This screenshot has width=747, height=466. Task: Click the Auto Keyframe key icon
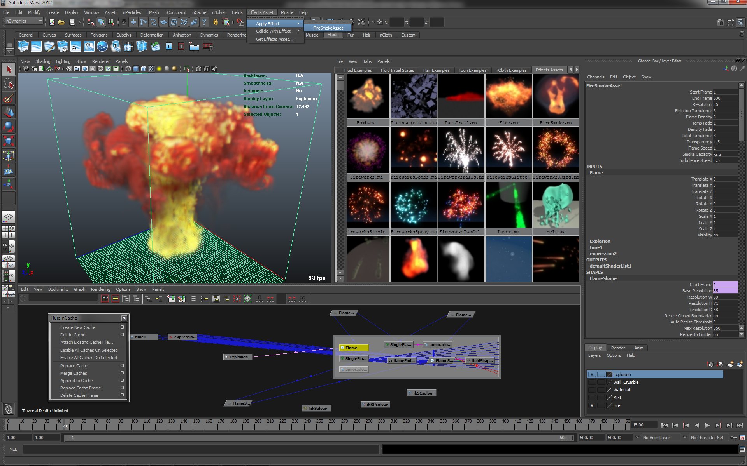pyautogui.click(x=734, y=438)
